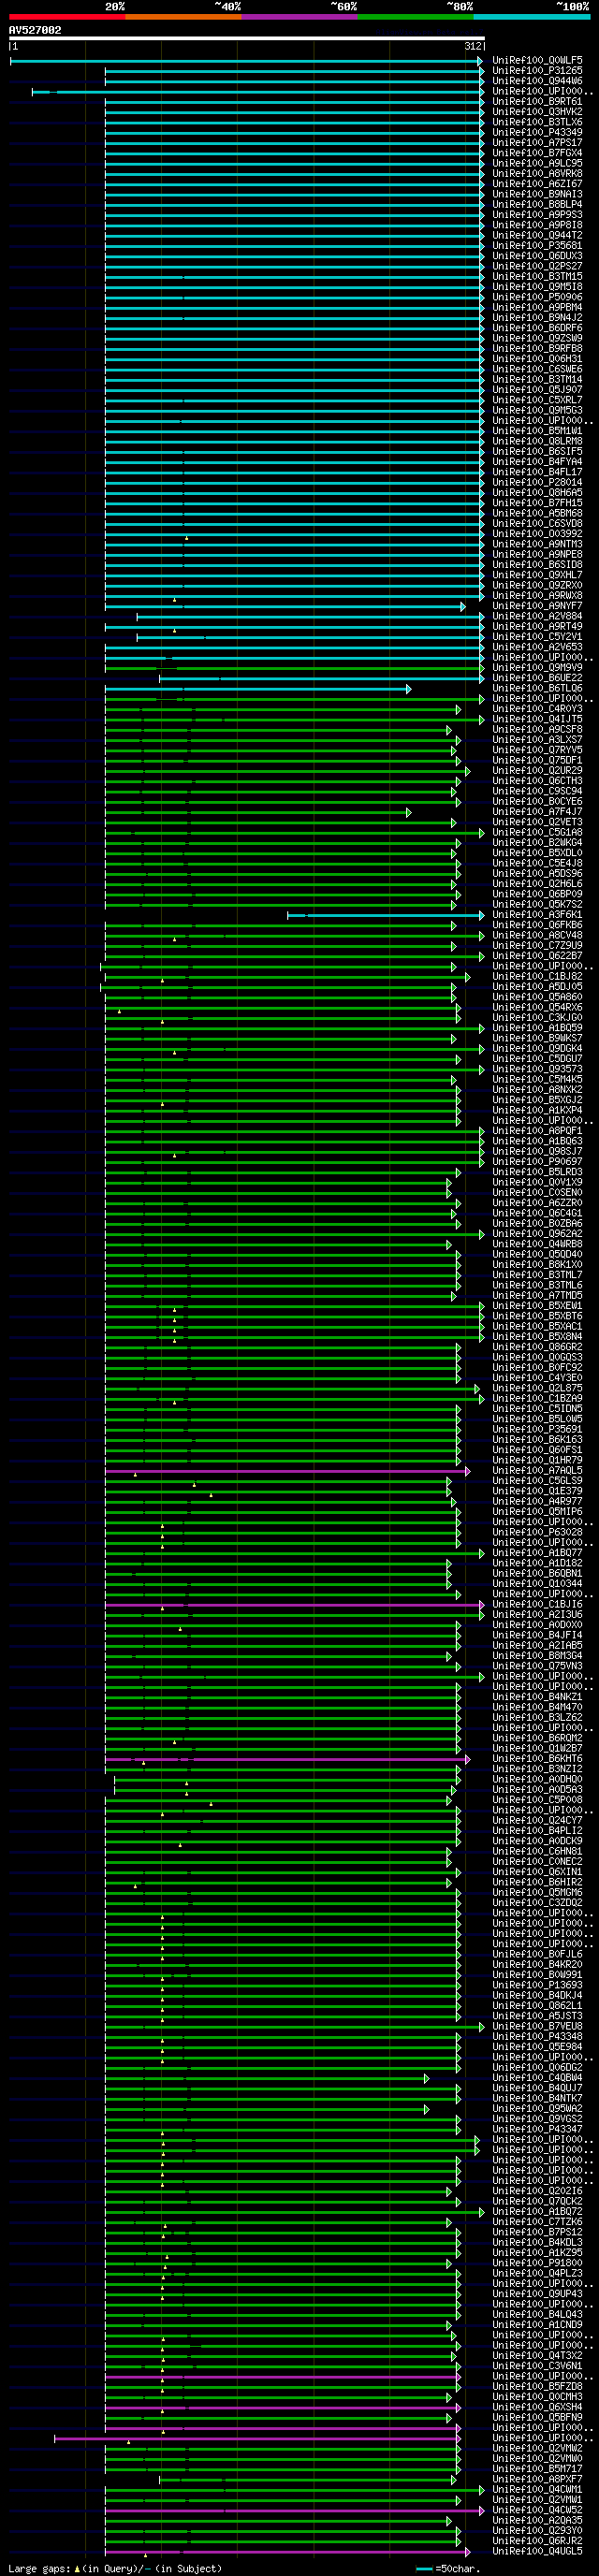Select hit label UniRef100_A9NYF7

coord(538,606)
